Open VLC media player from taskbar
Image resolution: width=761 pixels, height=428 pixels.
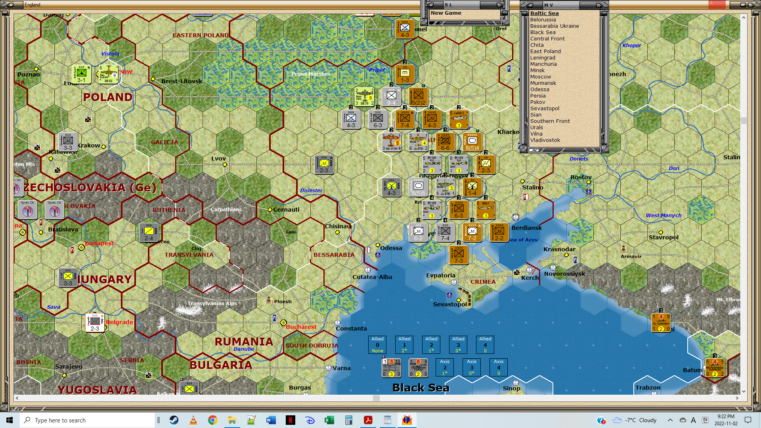(x=193, y=420)
